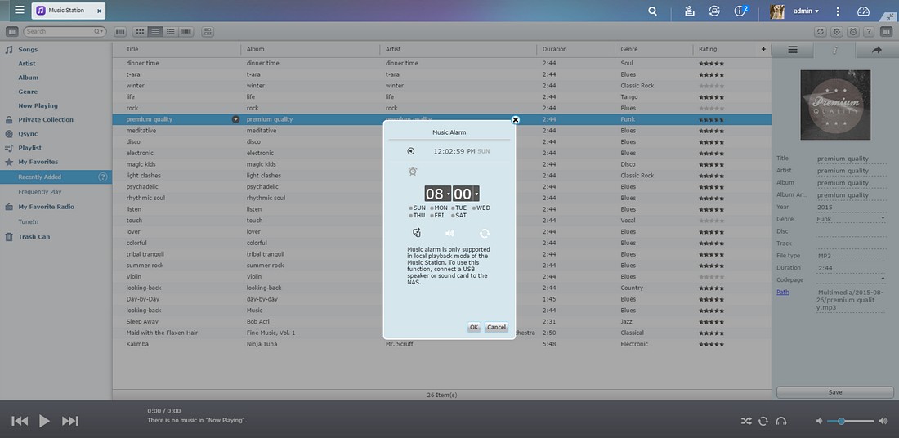Switch to the detailed list view
This screenshot has height=438, width=899.
(170, 32)
